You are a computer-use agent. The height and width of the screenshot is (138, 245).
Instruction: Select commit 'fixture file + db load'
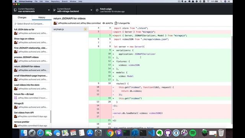31,96
